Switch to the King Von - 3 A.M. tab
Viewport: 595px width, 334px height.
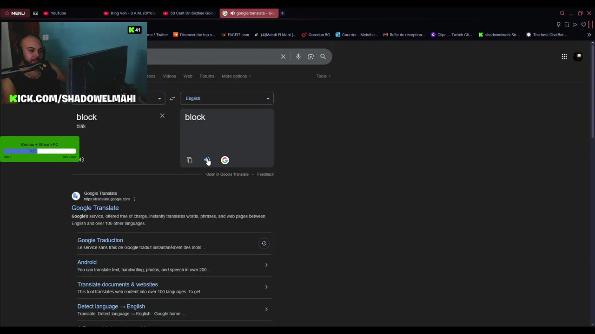click(x=130, y=13)
